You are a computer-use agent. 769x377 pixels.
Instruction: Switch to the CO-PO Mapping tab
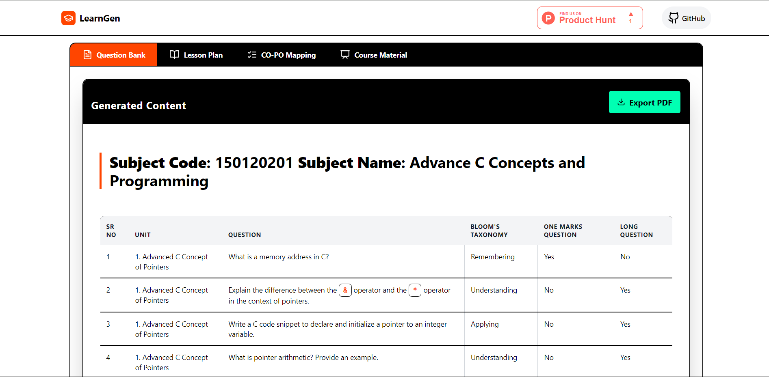[x=282, y=55]
